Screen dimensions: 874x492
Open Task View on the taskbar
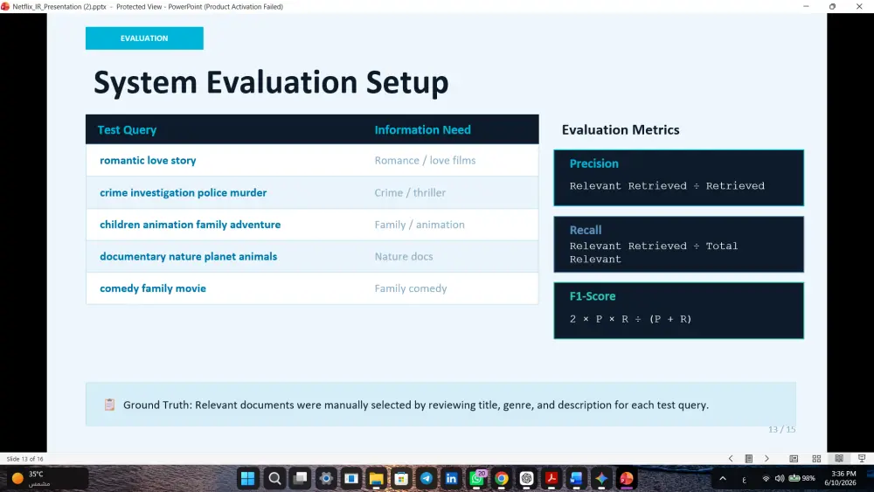[301, 479]
